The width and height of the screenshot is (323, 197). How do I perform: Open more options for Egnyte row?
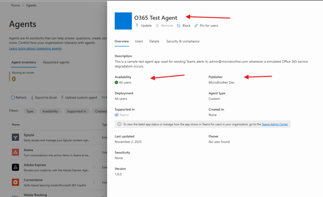[94, 137]
